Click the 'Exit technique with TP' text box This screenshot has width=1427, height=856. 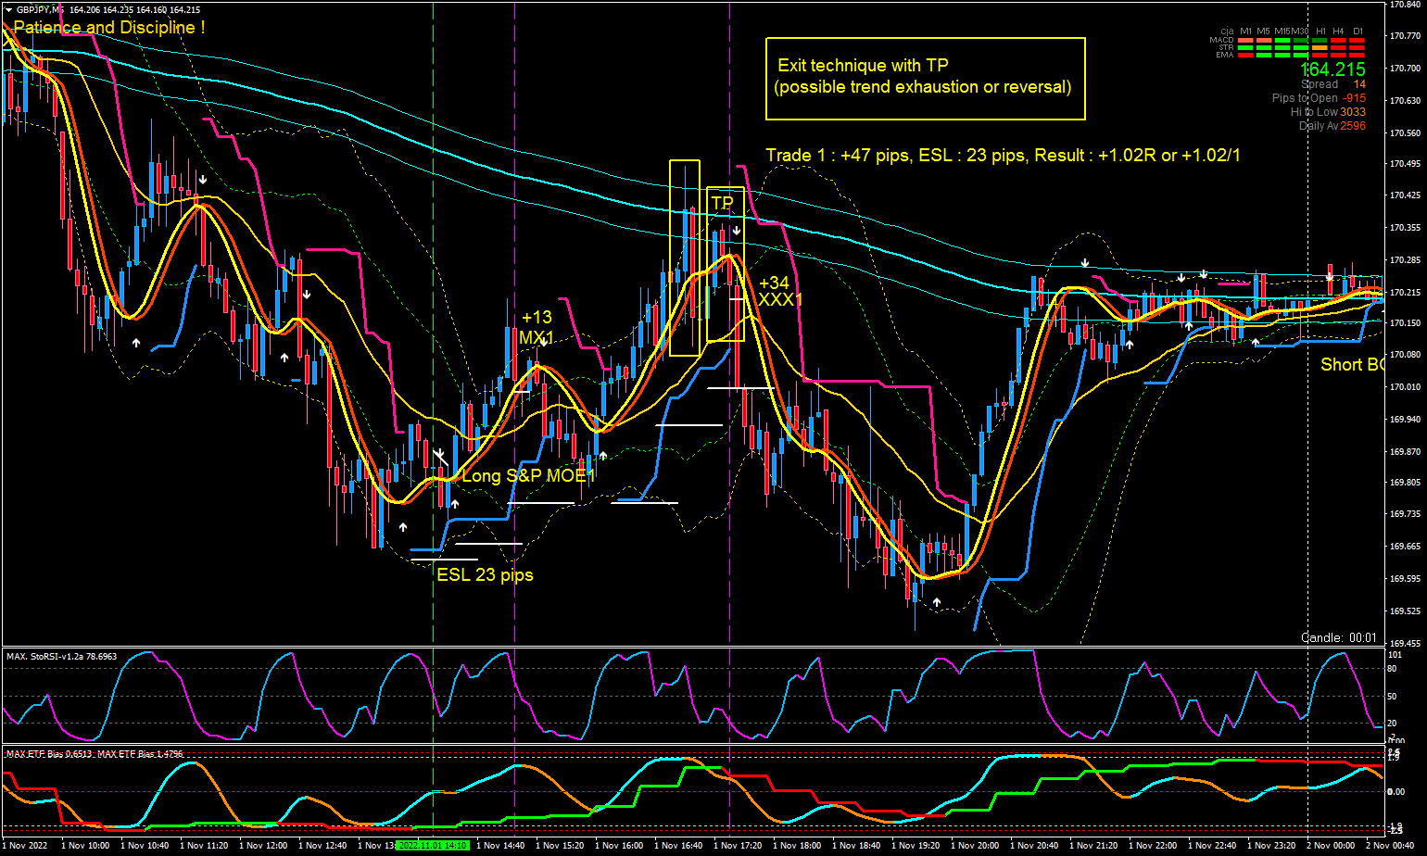[925, 78]
